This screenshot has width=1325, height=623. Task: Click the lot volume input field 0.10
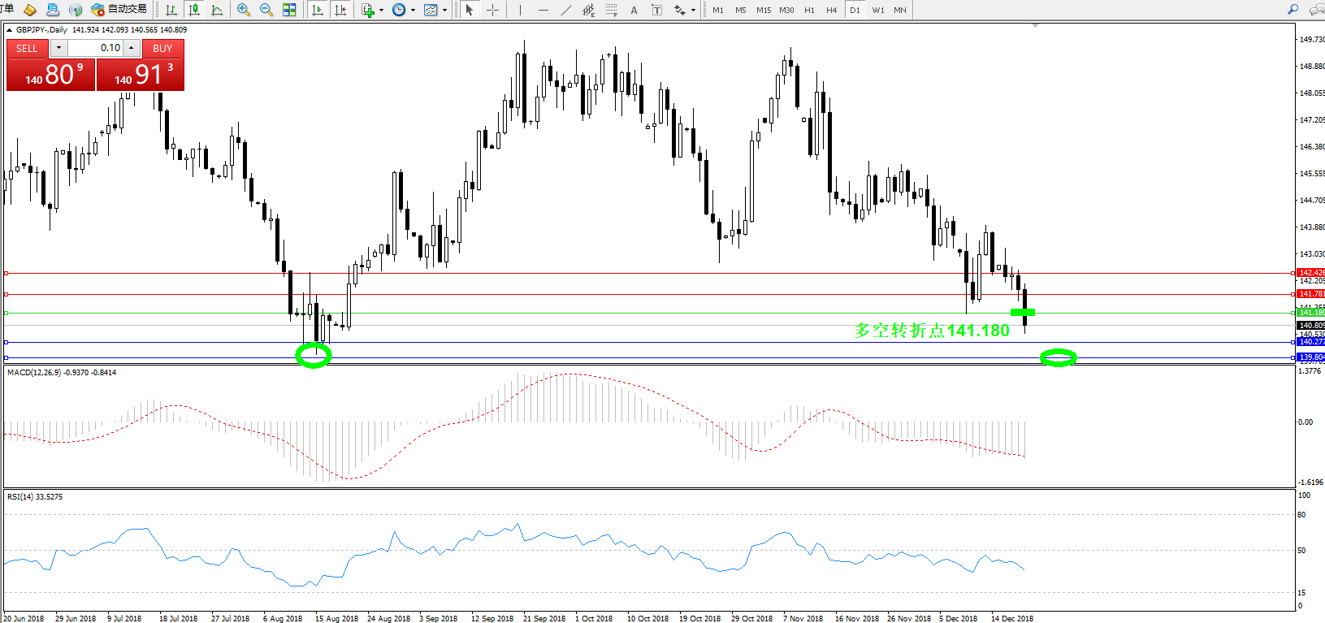pos(94,48)
